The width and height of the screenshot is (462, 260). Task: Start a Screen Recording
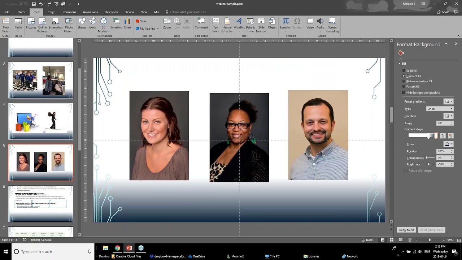pyautogui.click(x=332, y=25)
